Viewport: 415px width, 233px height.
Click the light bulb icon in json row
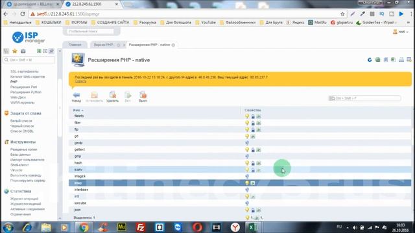(x=247, y=210)
